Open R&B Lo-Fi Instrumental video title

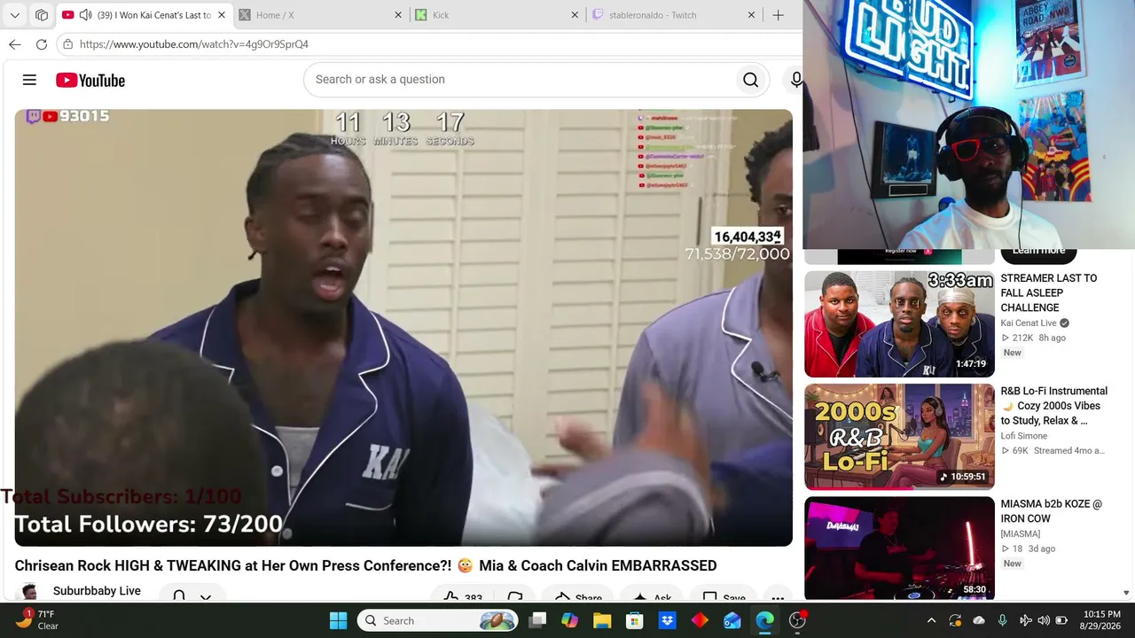[1053, 406]
